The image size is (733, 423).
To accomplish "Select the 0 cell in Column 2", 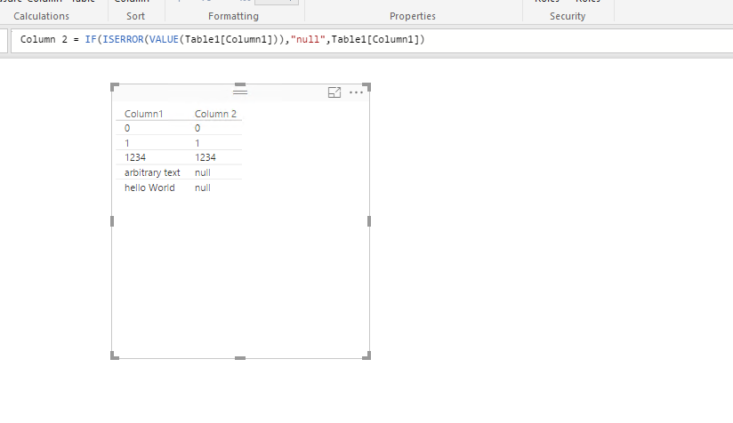I will click(197, 128).
